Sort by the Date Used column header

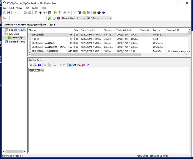(91, 30)
